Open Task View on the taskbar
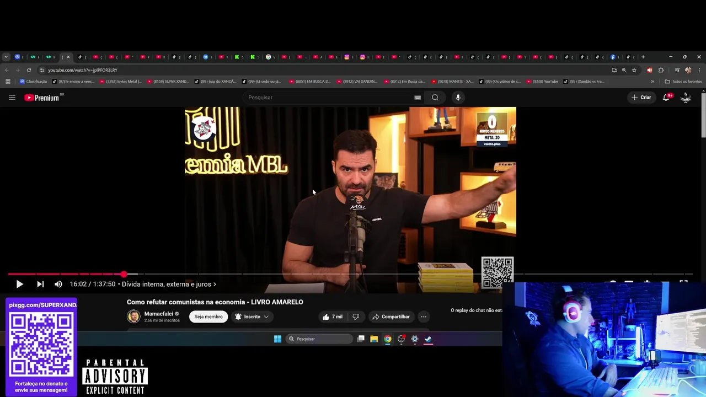 coord(361,339)
